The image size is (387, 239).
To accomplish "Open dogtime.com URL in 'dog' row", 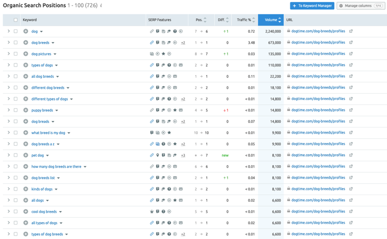I will pyautogui.click(x=318, y=31).
